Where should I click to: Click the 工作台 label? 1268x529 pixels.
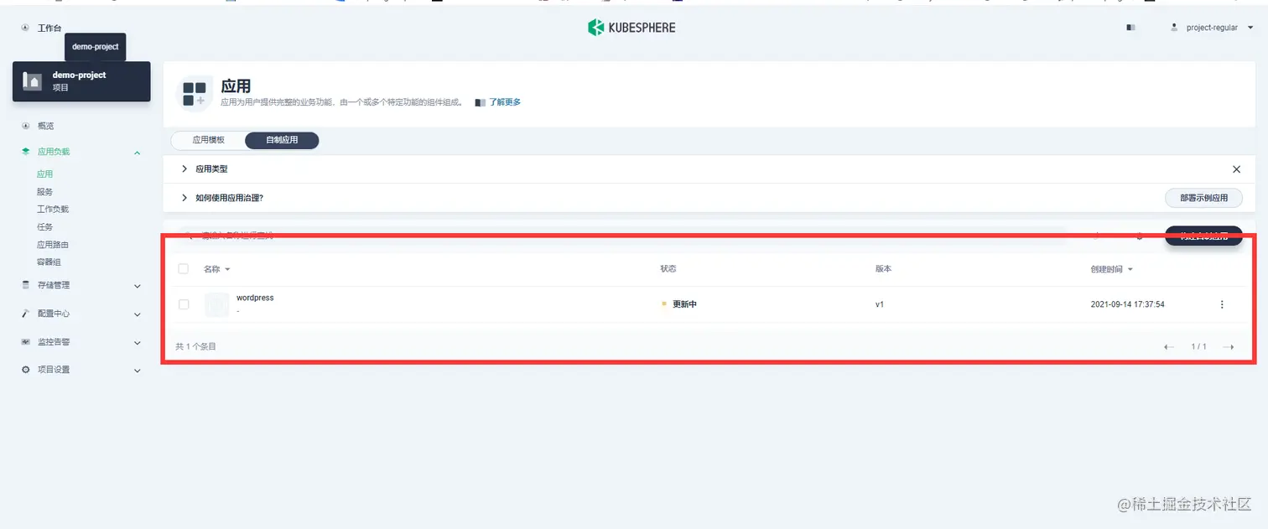tap(49, 28)
